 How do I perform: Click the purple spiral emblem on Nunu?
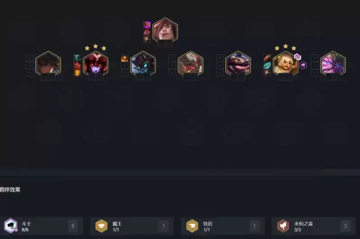(x=297, y=57)
